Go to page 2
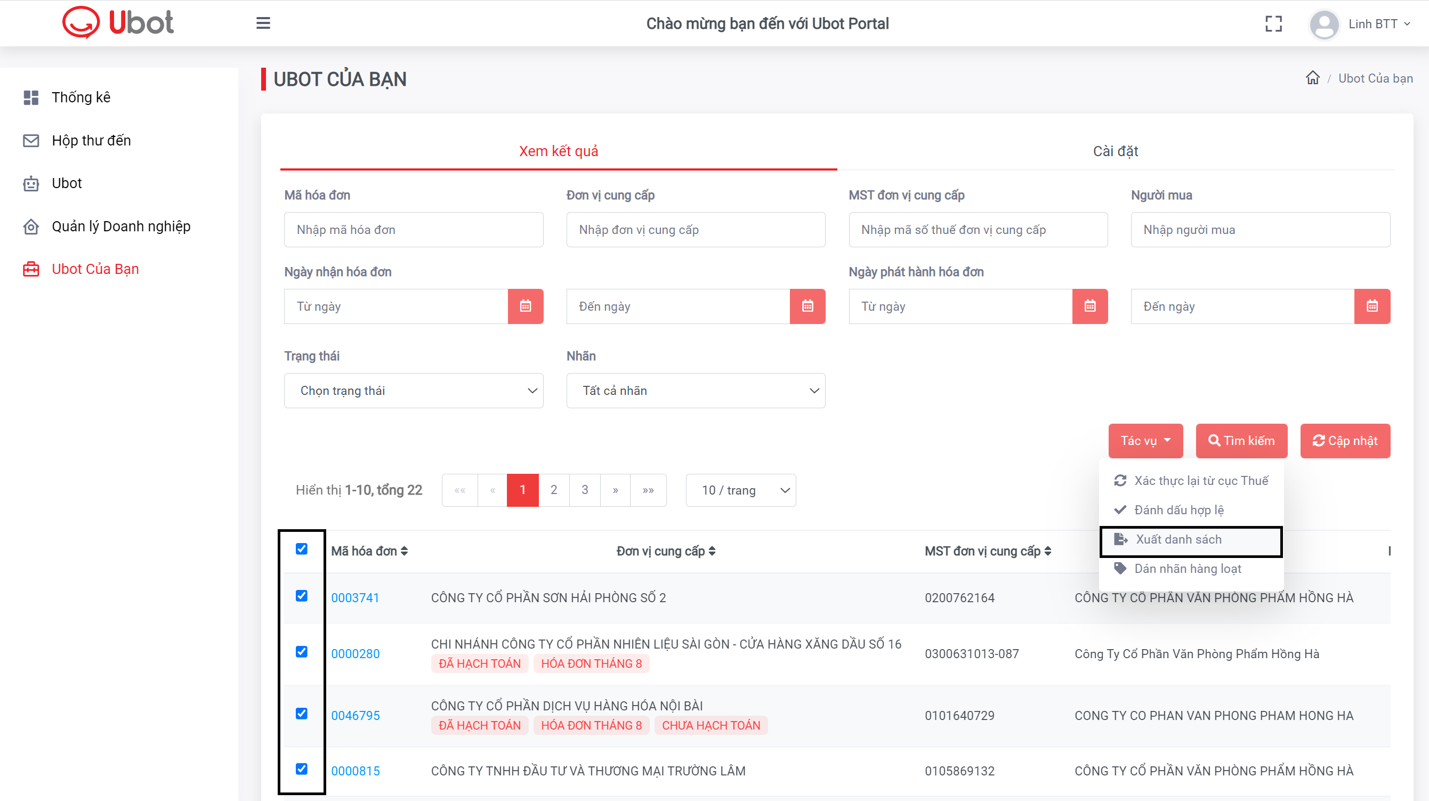Screen dimensions: 1429x801 pyautogui.click(x=554, y=490)
